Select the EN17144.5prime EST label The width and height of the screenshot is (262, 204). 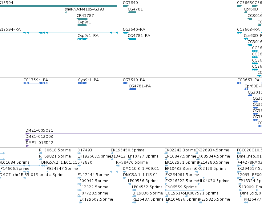tap(93, 175)
